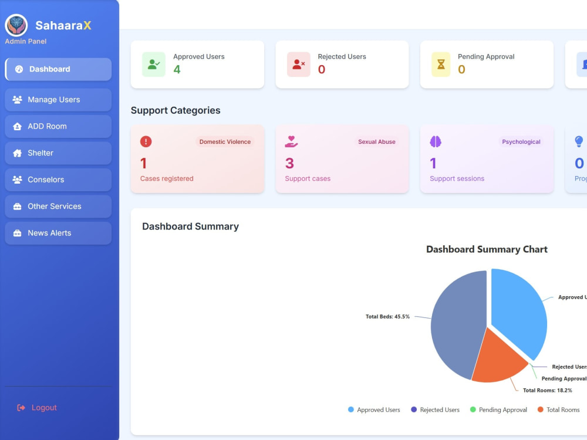The height and width of the screenshot is (440, 587).
Task: Click the Cases registered text
Action: [x=167, y=179]
